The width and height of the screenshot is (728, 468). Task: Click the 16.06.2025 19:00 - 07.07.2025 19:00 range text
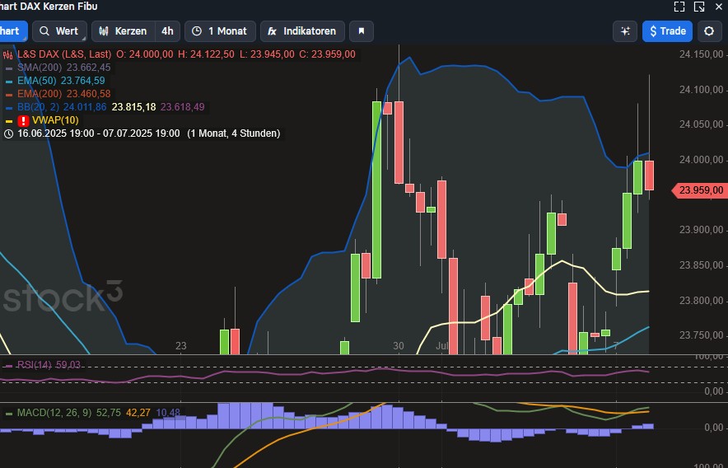[x=99, y=133]
